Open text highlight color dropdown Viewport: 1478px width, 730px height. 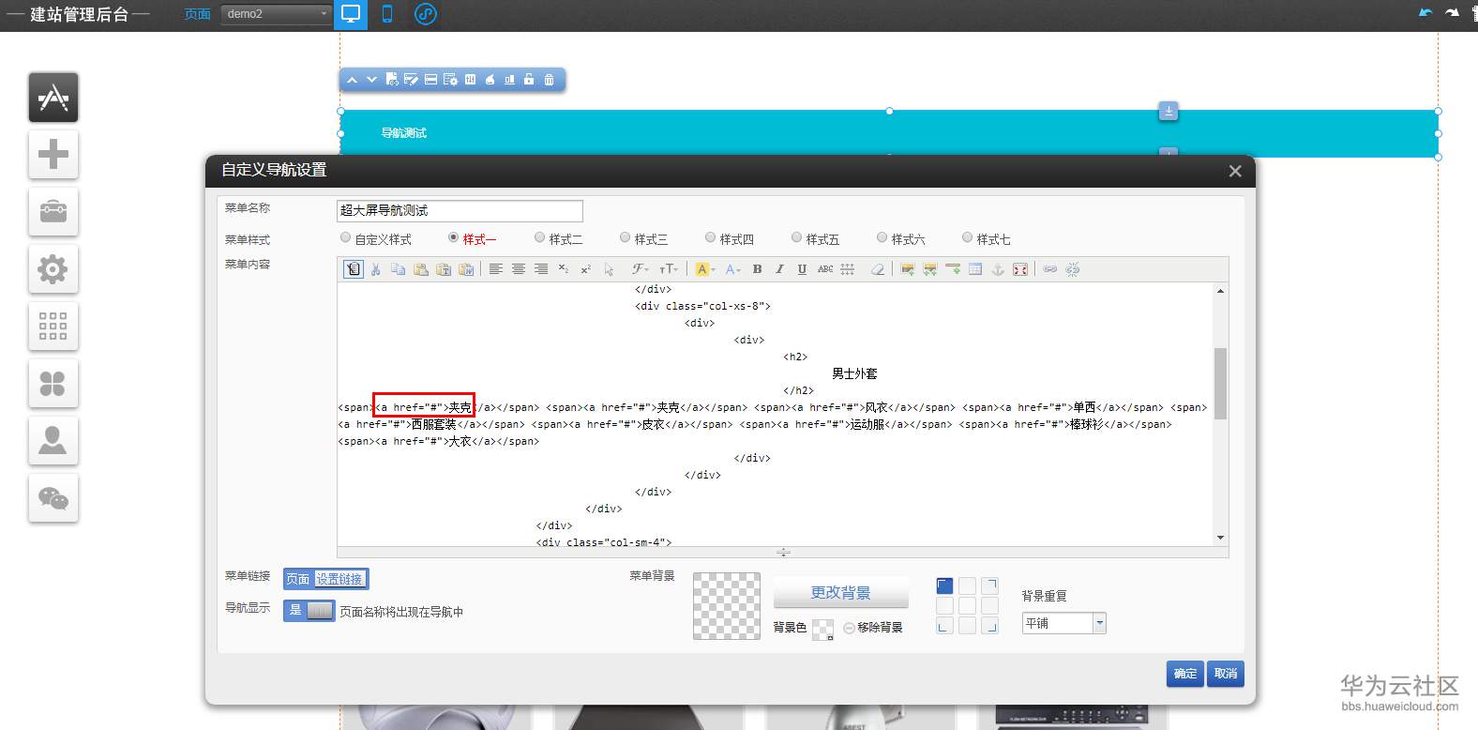(705, 269)
